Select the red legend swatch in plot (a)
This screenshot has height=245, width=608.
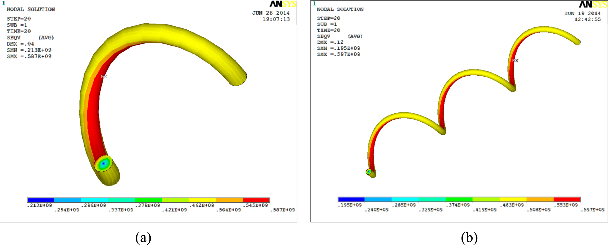[256, 200]
